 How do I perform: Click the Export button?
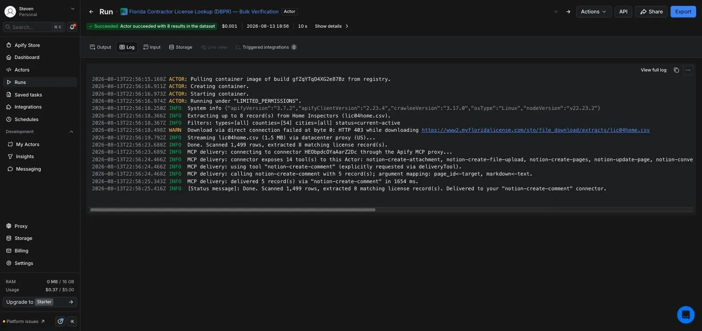[683, 12]
